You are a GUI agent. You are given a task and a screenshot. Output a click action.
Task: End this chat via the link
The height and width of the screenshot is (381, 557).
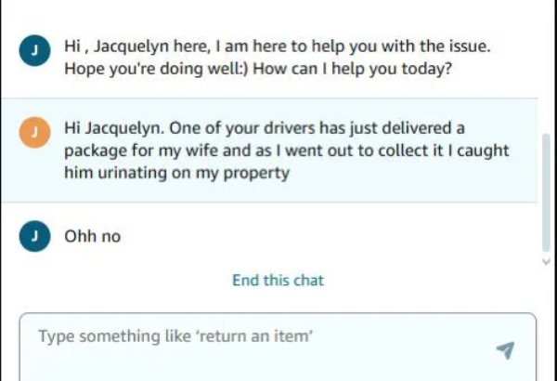tap(278, 280)
